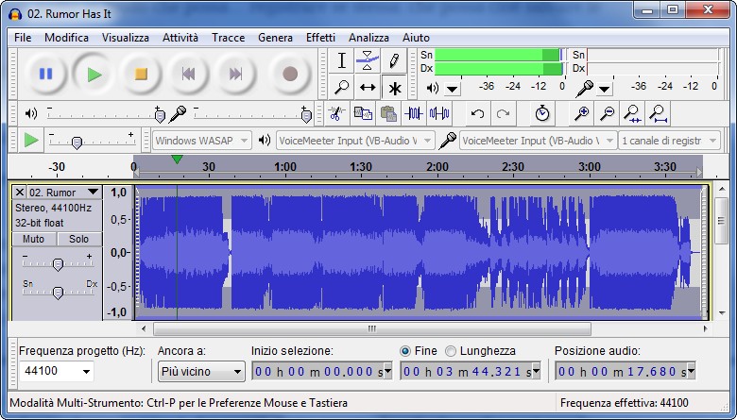This screenshot has width=737, height=420.
Task: Skip to the start of the track
Action: pyautogui.click(x=188, y=74)
